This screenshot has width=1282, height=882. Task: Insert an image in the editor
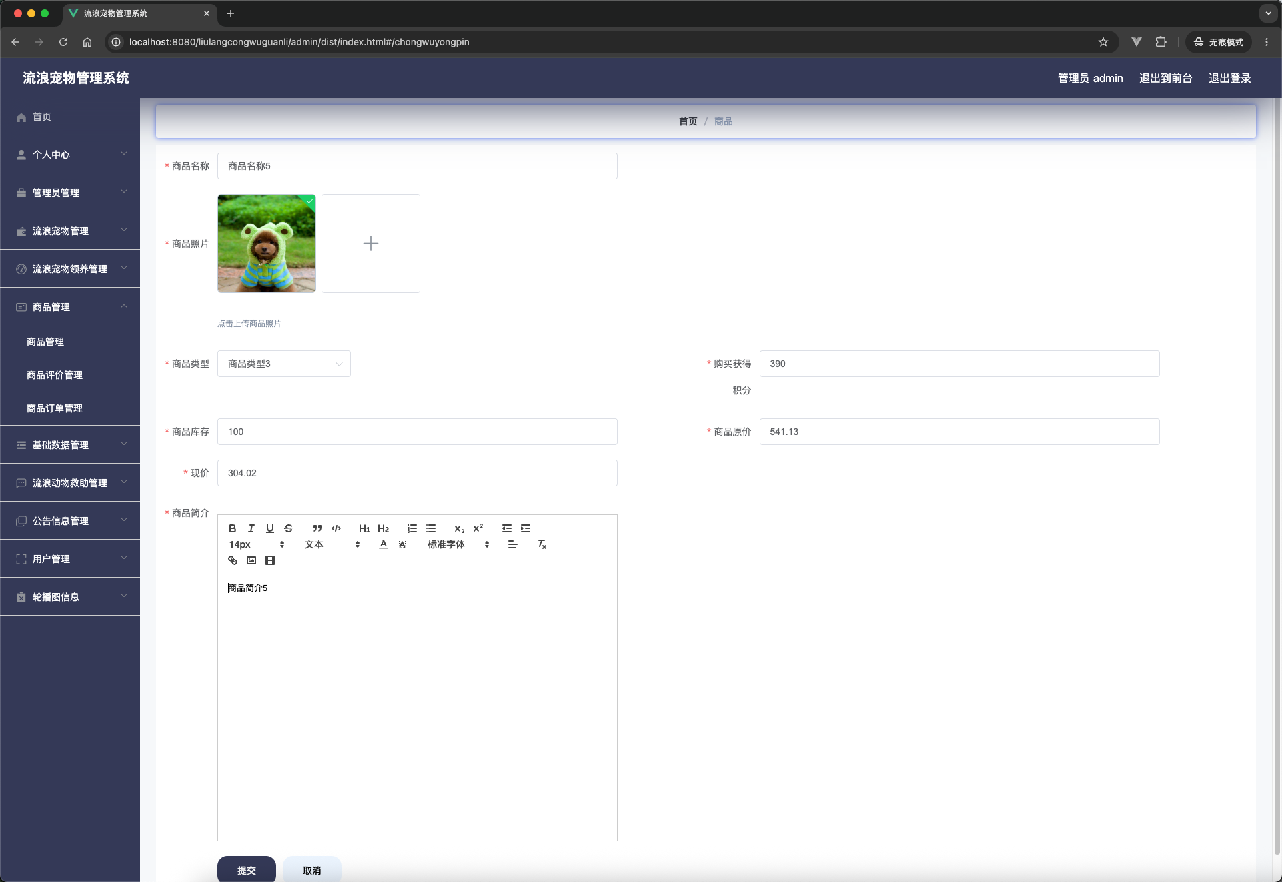[251, 560]
